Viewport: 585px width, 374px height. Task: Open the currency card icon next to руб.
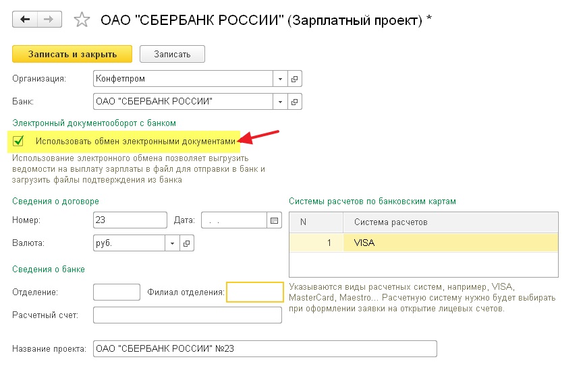[186, 243]
